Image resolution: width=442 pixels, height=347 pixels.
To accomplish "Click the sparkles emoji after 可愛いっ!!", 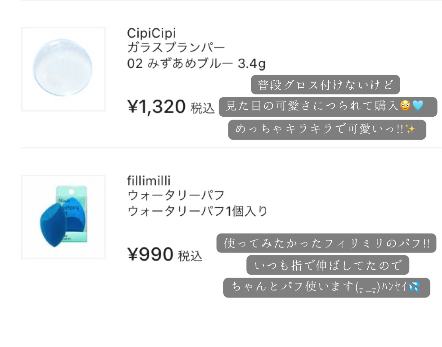I will click(x=410, y=129).
